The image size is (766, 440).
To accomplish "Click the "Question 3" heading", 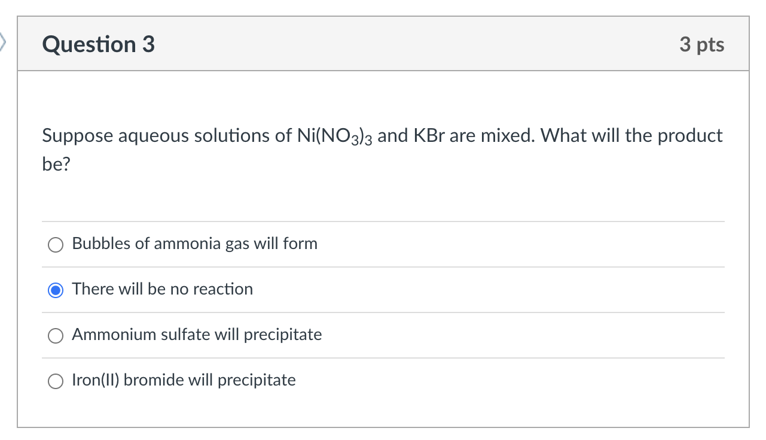I will point(99,44).
